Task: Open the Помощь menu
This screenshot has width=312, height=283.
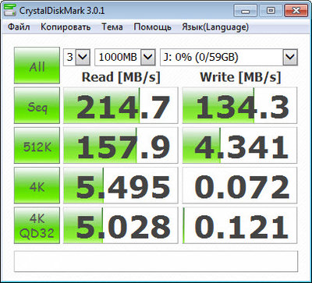Action: click(152, 27)
